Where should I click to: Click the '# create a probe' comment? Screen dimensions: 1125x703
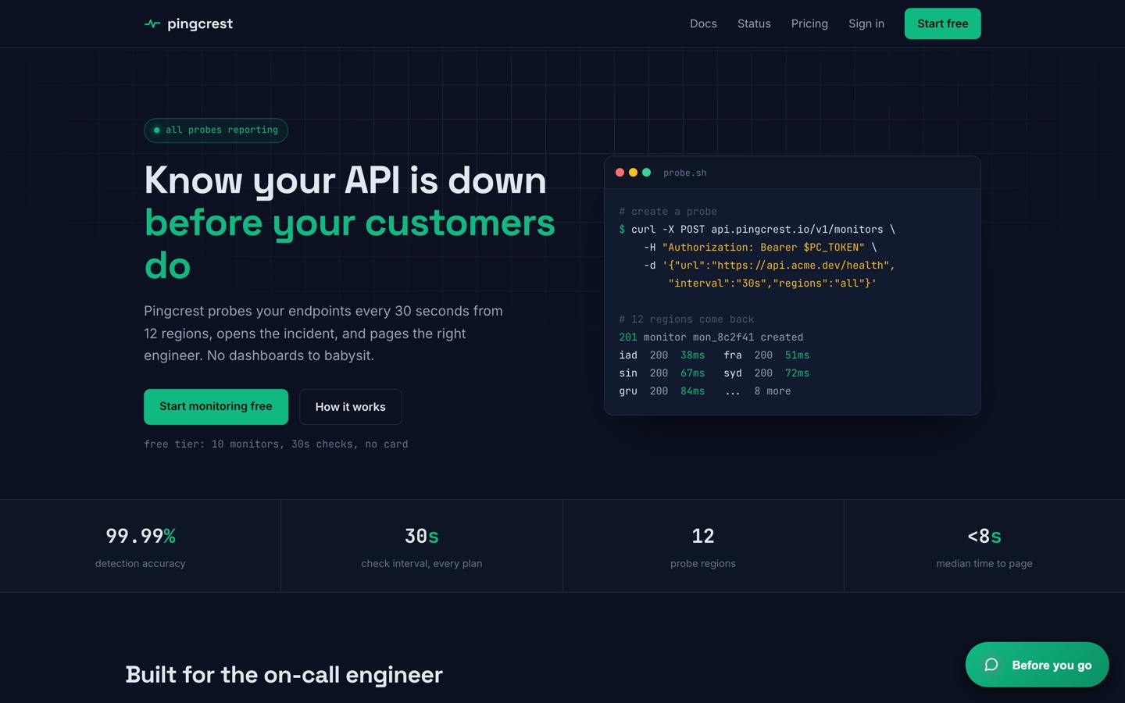pos(668,212)
